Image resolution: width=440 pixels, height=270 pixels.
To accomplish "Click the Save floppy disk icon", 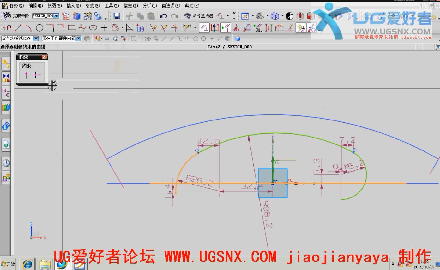I will tap(117, 16).
